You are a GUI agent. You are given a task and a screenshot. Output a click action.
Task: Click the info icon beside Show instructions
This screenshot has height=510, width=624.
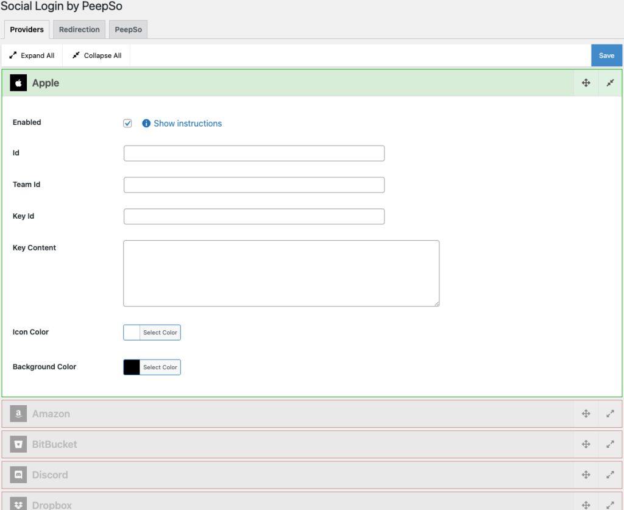(x=146, y=123)
